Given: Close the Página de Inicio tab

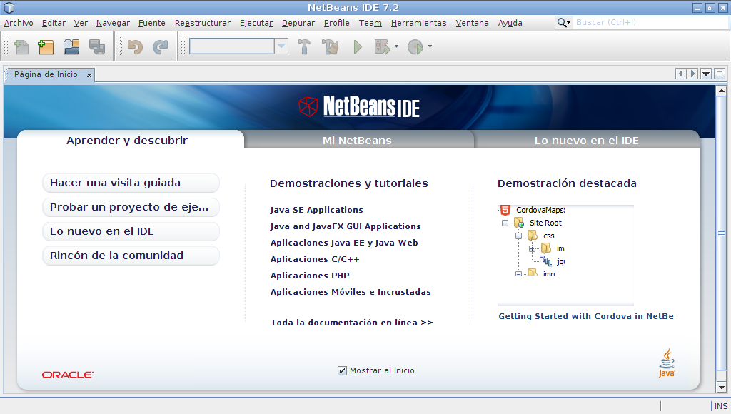Looking at the screenshot, I should (89, 75).
